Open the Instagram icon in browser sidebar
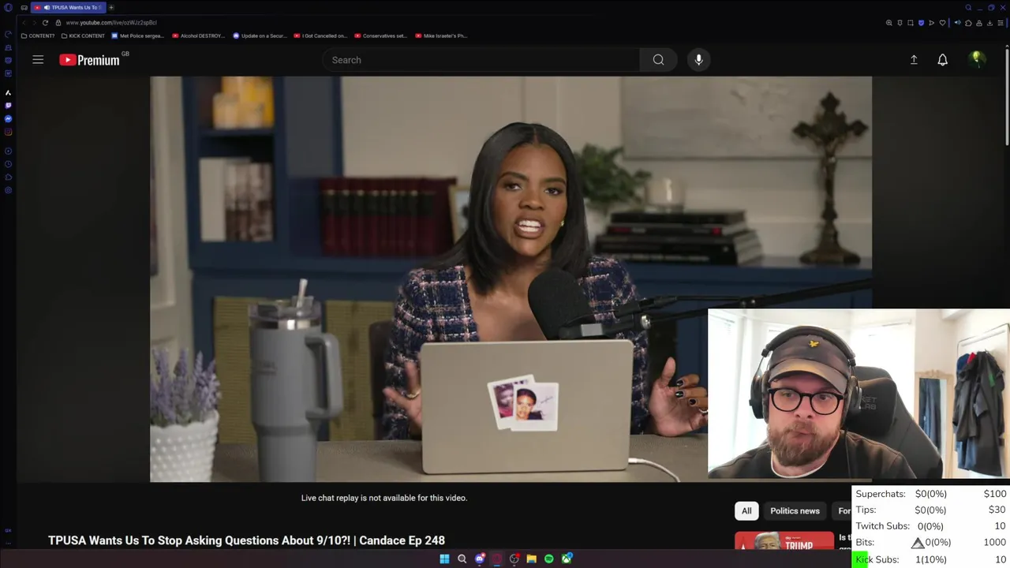The height and width of the screenshot is (568, 1010). 8,132
